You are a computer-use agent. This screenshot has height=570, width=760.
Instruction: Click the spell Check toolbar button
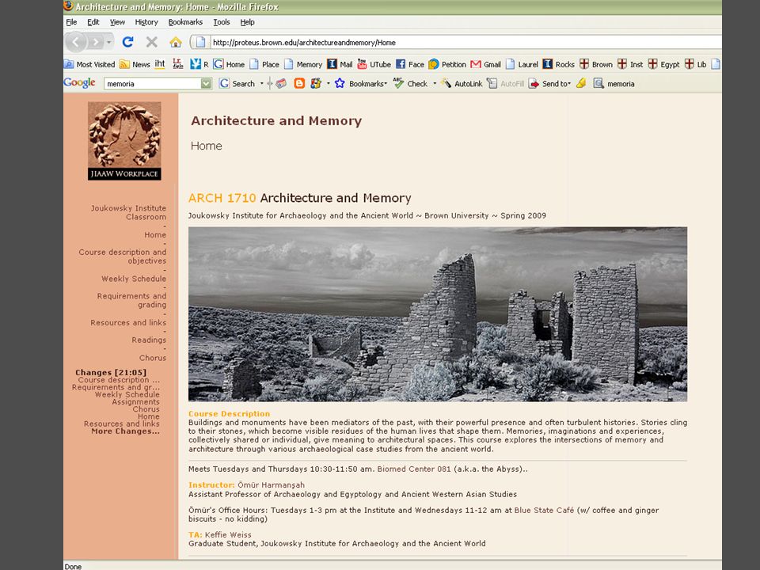pos(411,83)
